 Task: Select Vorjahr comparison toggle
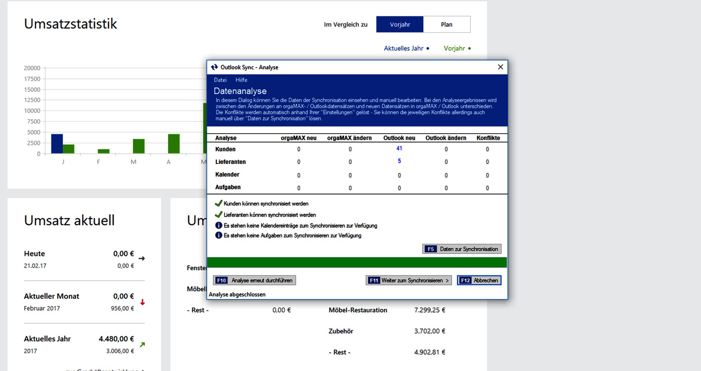(x=400, y=24)
